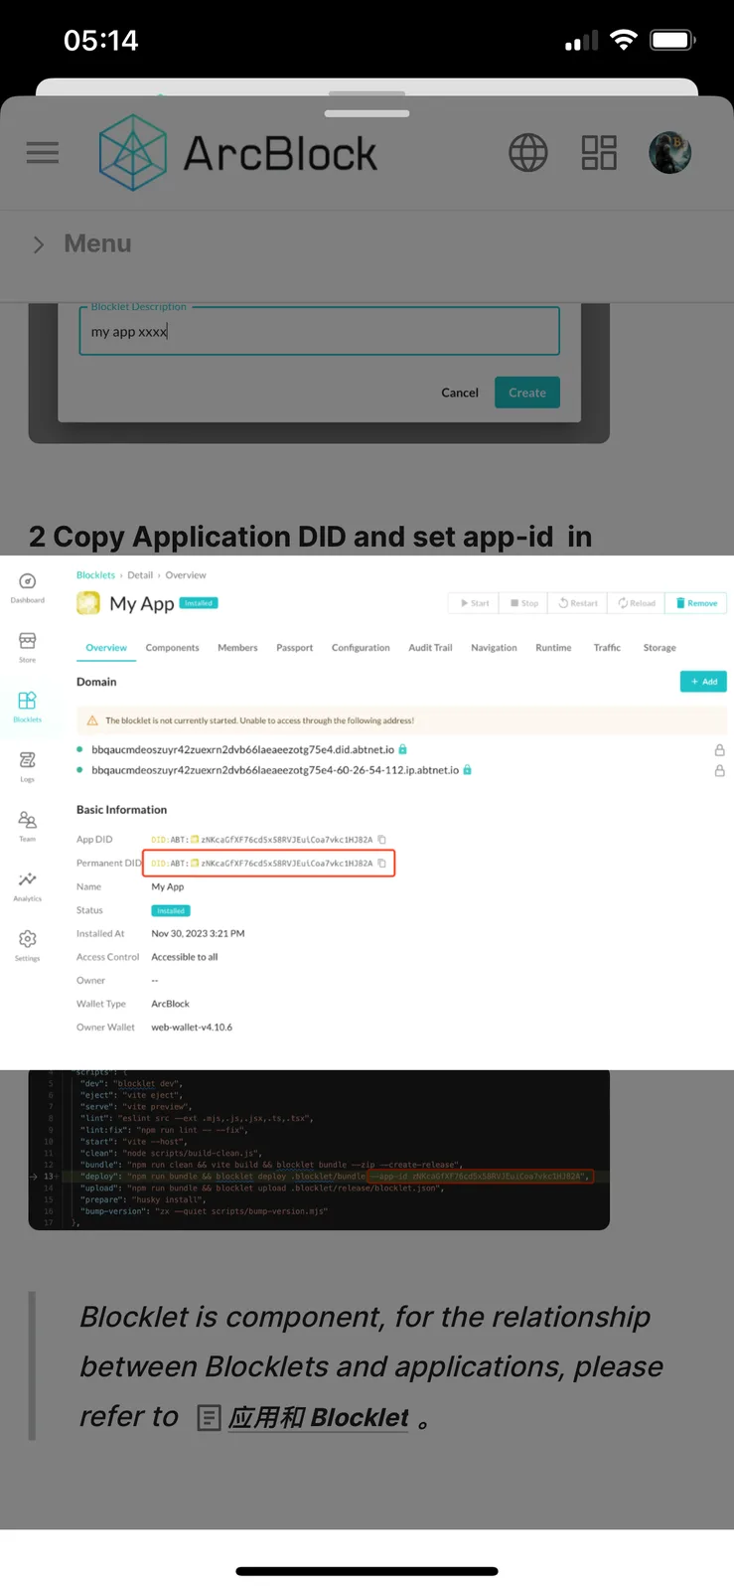Switch to the Storage tab
This screenshot has width=734, height=1590.
click(x=660, y=648)
